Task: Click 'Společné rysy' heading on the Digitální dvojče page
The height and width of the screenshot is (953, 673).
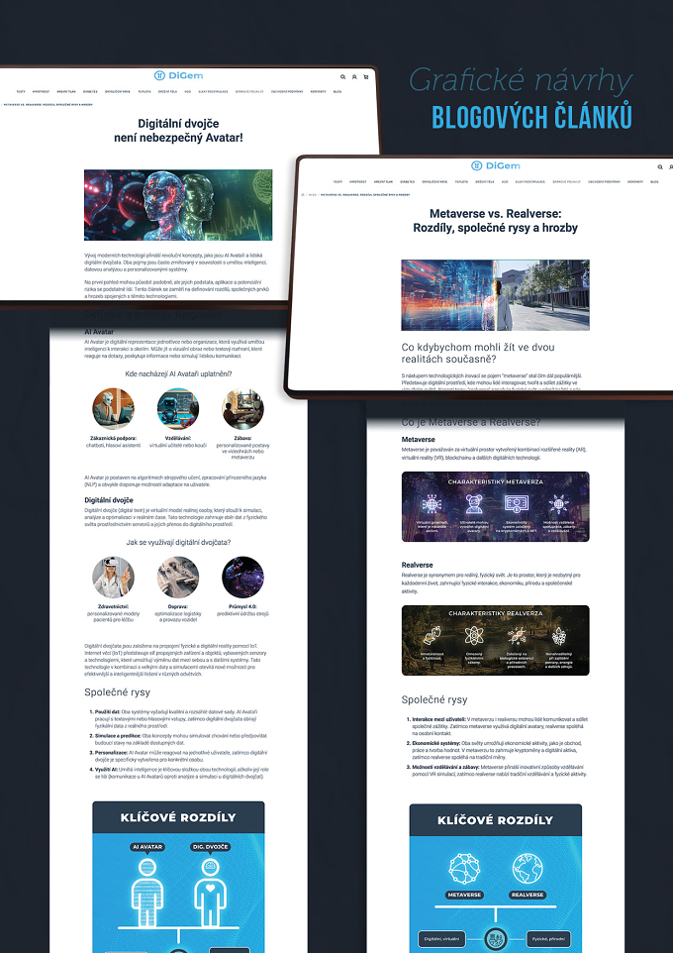Action: point(117,692)
